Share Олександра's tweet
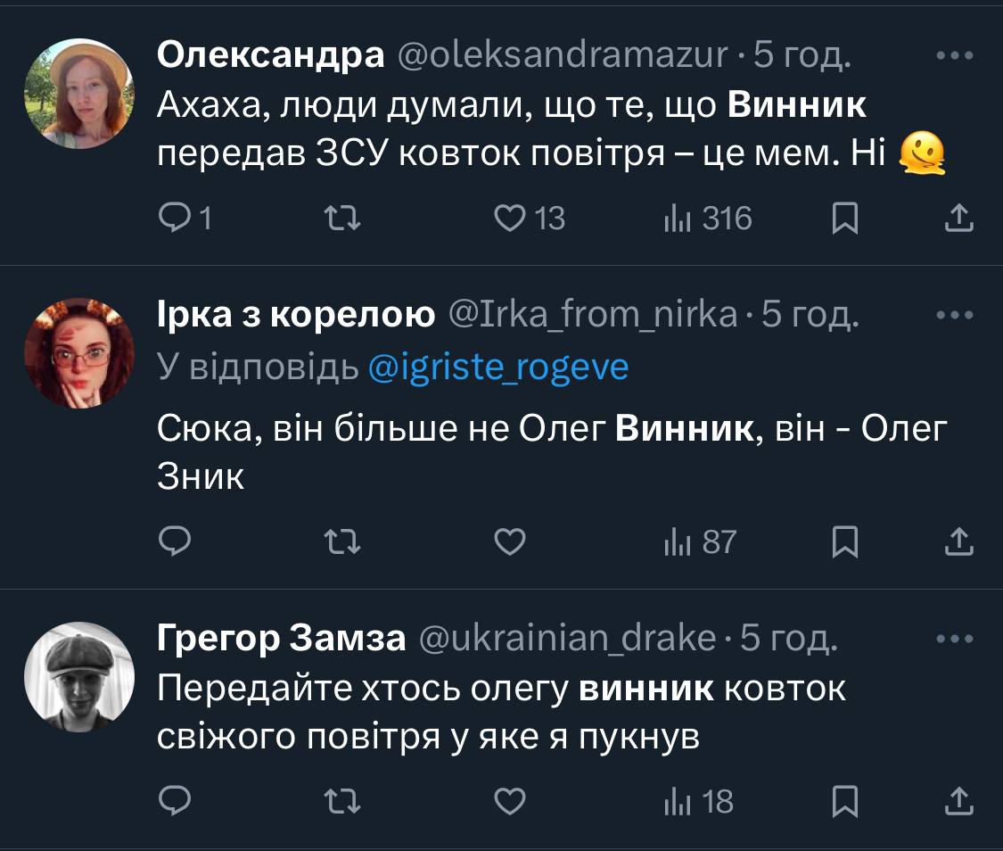Viewport: 1003px width, 851px height. point(958,219)
